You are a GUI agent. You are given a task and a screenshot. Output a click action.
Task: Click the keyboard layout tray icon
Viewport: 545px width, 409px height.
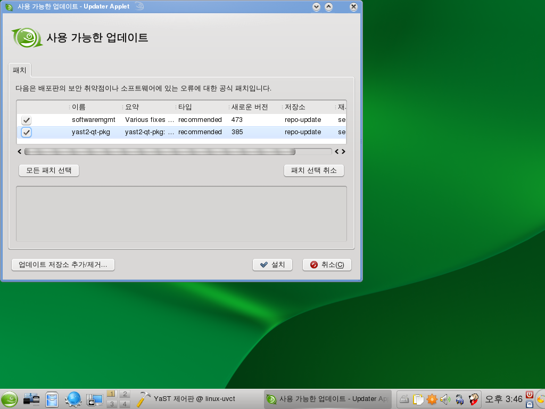(404, 399)
